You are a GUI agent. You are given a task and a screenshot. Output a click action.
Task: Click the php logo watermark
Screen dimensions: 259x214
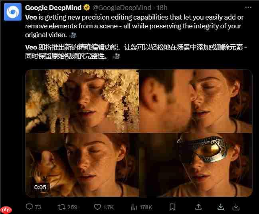[x=6, y=210]
